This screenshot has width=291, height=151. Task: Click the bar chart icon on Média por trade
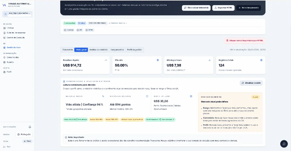pos(209,60)
